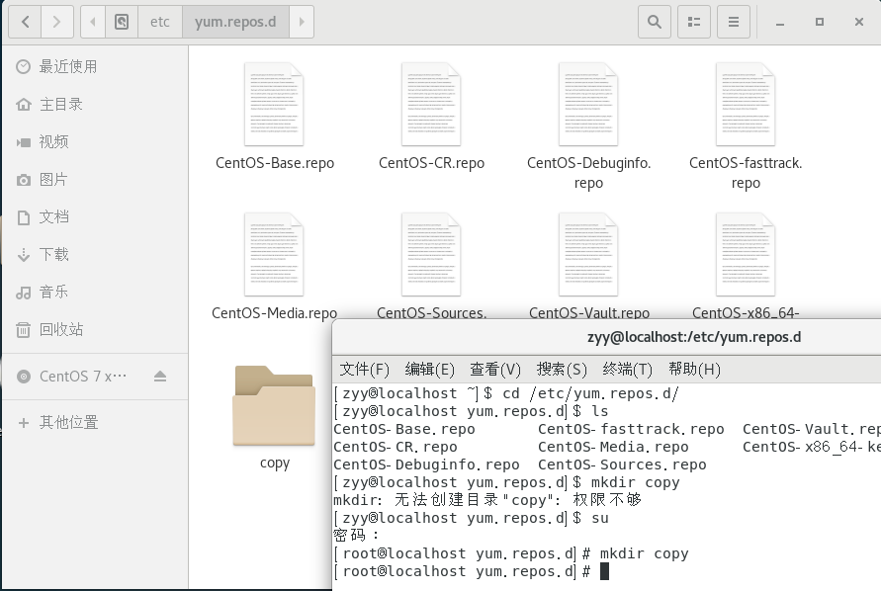Open Other Locations (其他位置)
This screenshot has width=881, height=591.
(94, 422)
